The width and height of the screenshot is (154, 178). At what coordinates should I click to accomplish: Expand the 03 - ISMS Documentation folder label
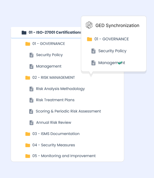click(x=56, y=134)
